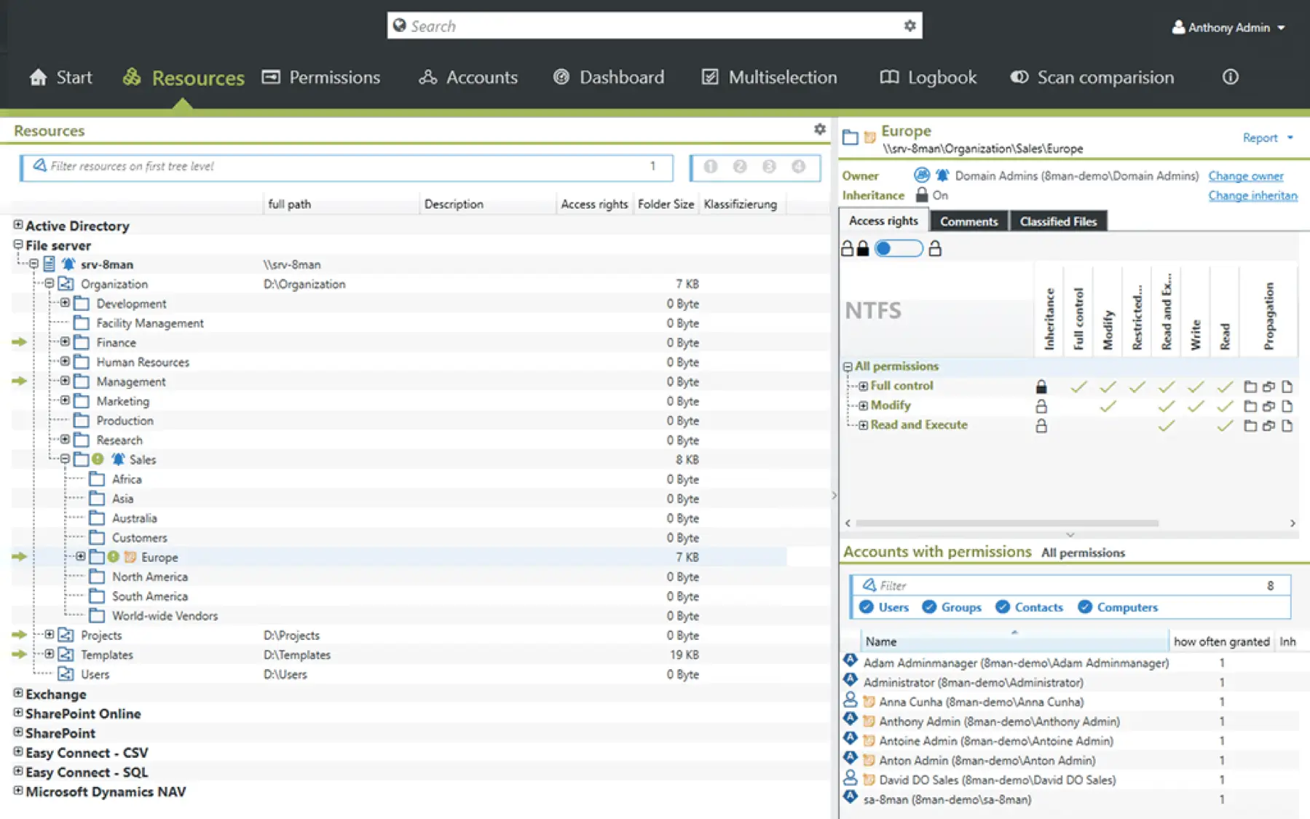Click the admin icon beside Adam Adminmanager
Image resolution: width=1310 pixels, height=819 pixels.
point(850,661)
